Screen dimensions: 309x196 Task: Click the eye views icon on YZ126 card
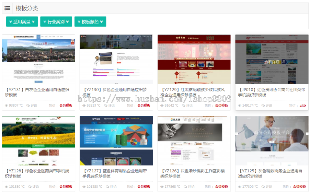coord(162,186)
